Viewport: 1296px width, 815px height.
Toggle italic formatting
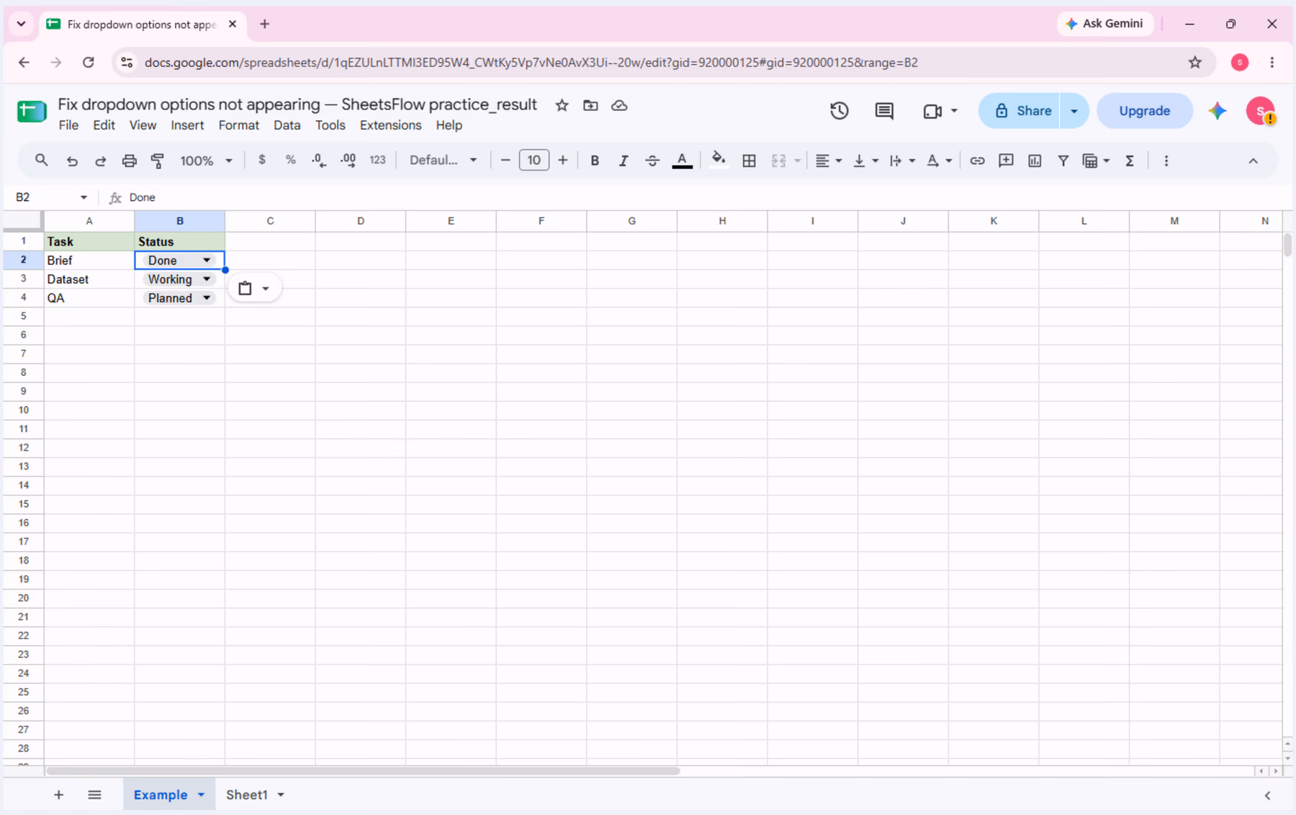click(624, 161)
